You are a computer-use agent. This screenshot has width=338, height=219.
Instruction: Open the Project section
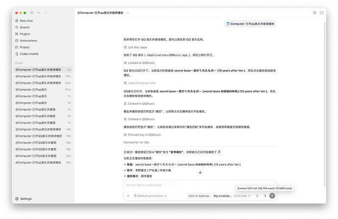[x=24, y=47]
